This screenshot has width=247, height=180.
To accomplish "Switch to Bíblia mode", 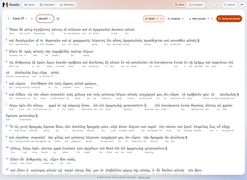I will 179,5.
